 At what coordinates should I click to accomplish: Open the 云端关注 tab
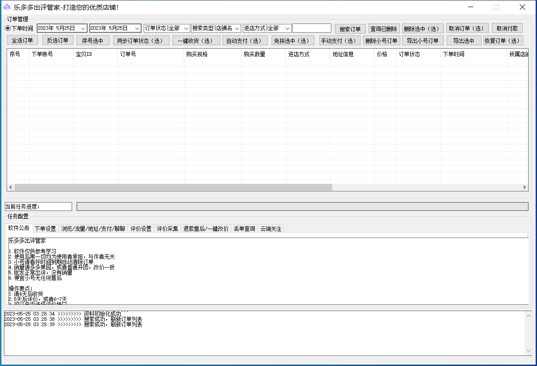pyautogui.click(x=271, y=229)
